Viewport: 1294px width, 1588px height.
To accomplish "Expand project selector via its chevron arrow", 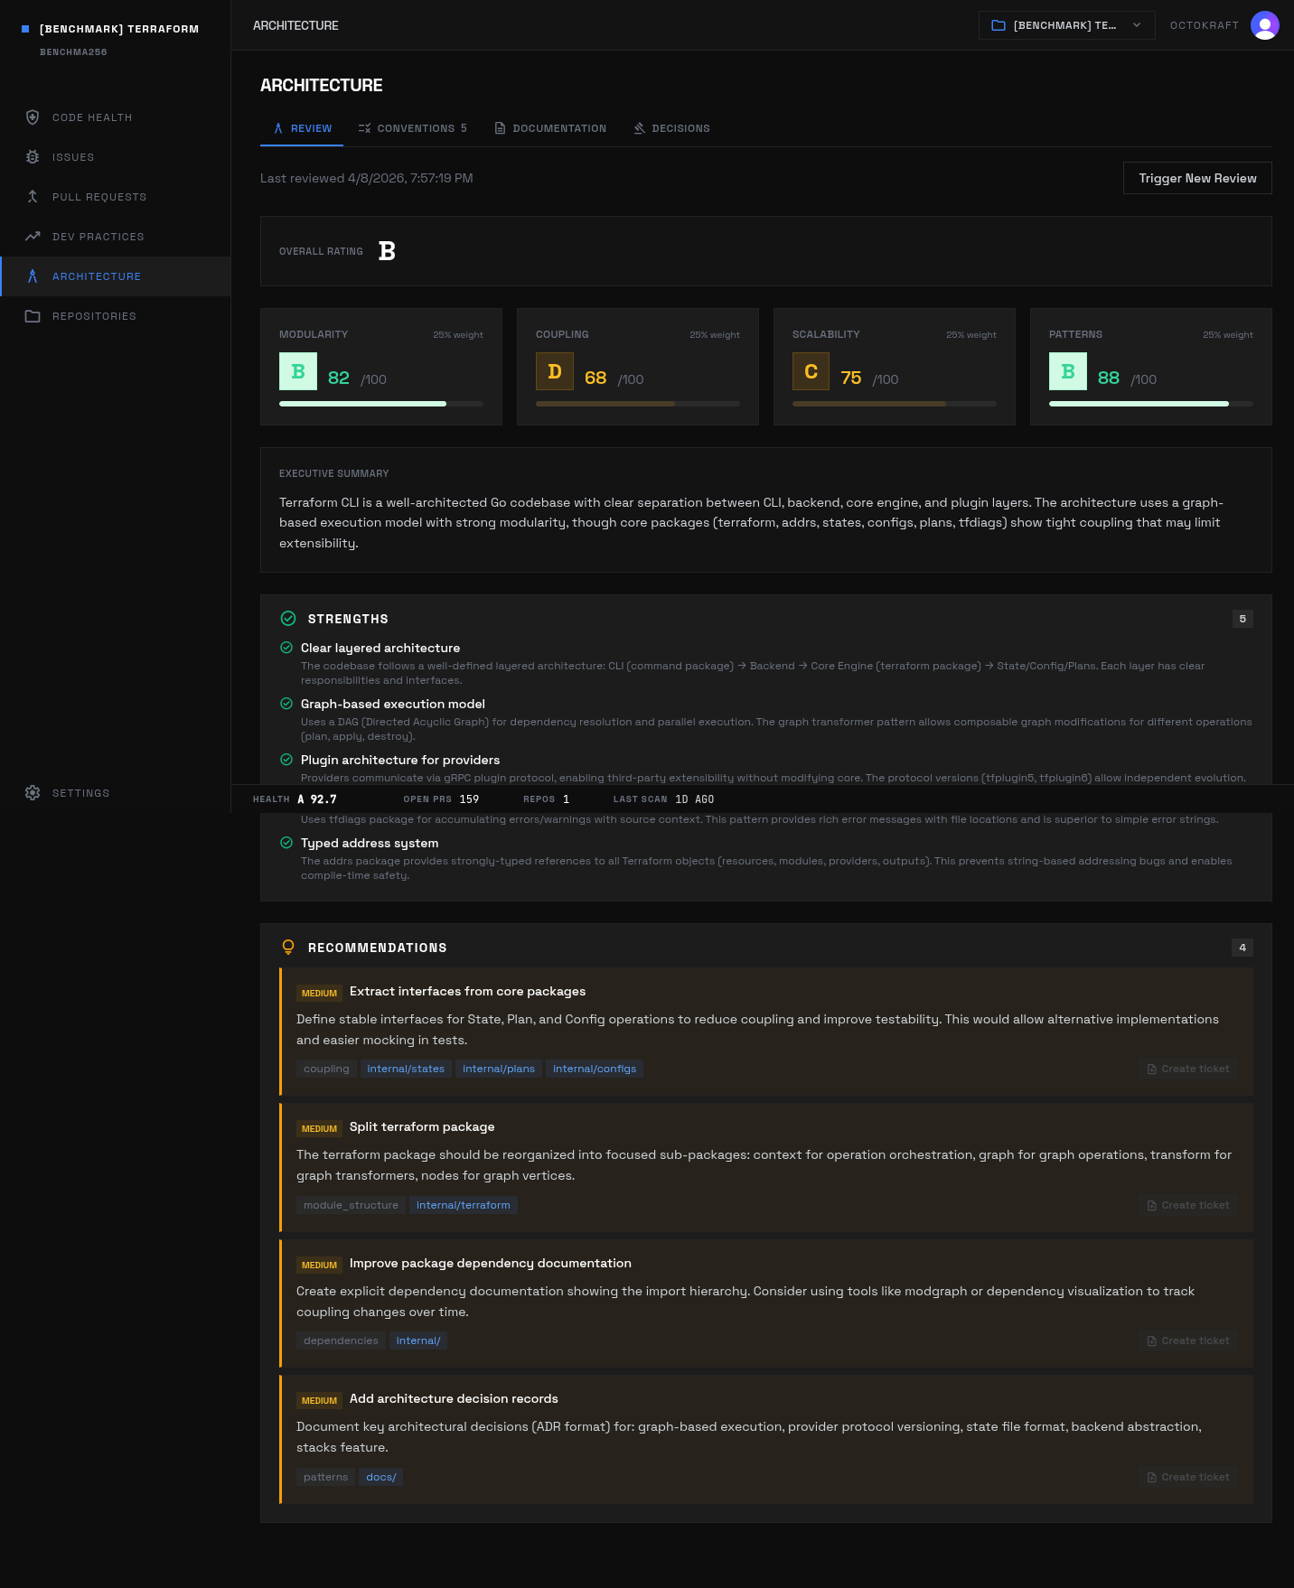I will click(x=1137, y=25).
